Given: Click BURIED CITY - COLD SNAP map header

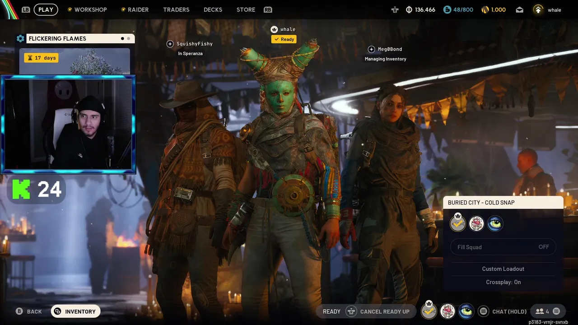Looking at the screenshot, I should [x=503, y=203].
